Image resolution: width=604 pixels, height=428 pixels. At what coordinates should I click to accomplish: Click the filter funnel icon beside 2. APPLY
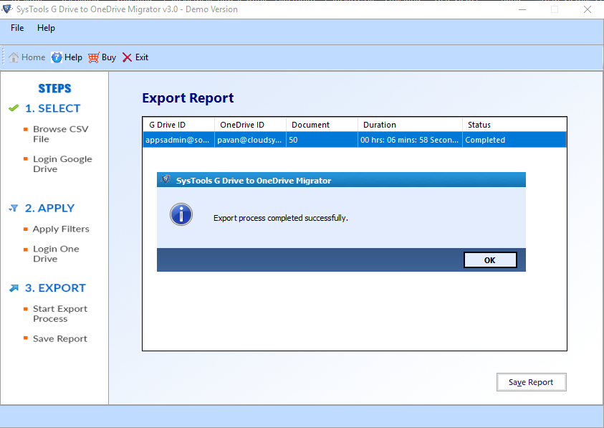[x=14, y=208]
